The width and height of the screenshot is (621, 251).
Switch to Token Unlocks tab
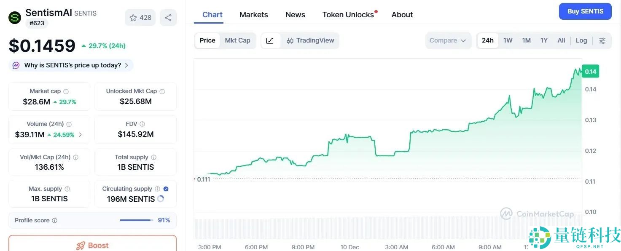click(x=348, y=15)
